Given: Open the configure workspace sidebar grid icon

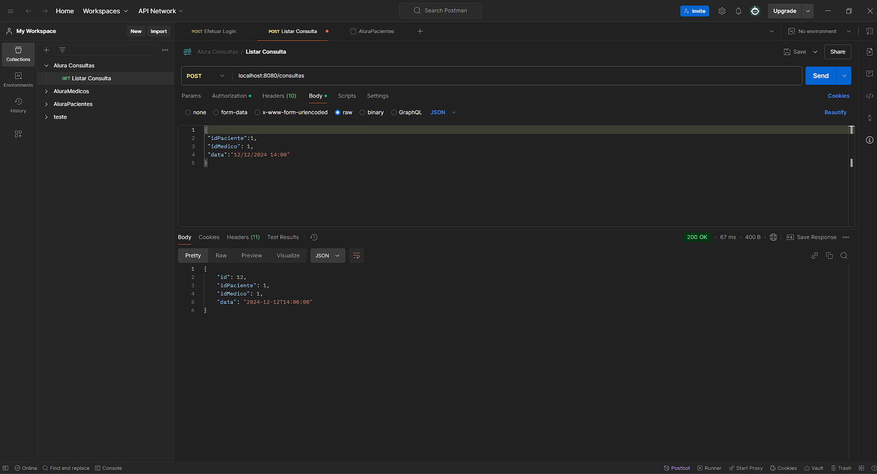Looking at the screenshot, I should click(x=18, y=134).
